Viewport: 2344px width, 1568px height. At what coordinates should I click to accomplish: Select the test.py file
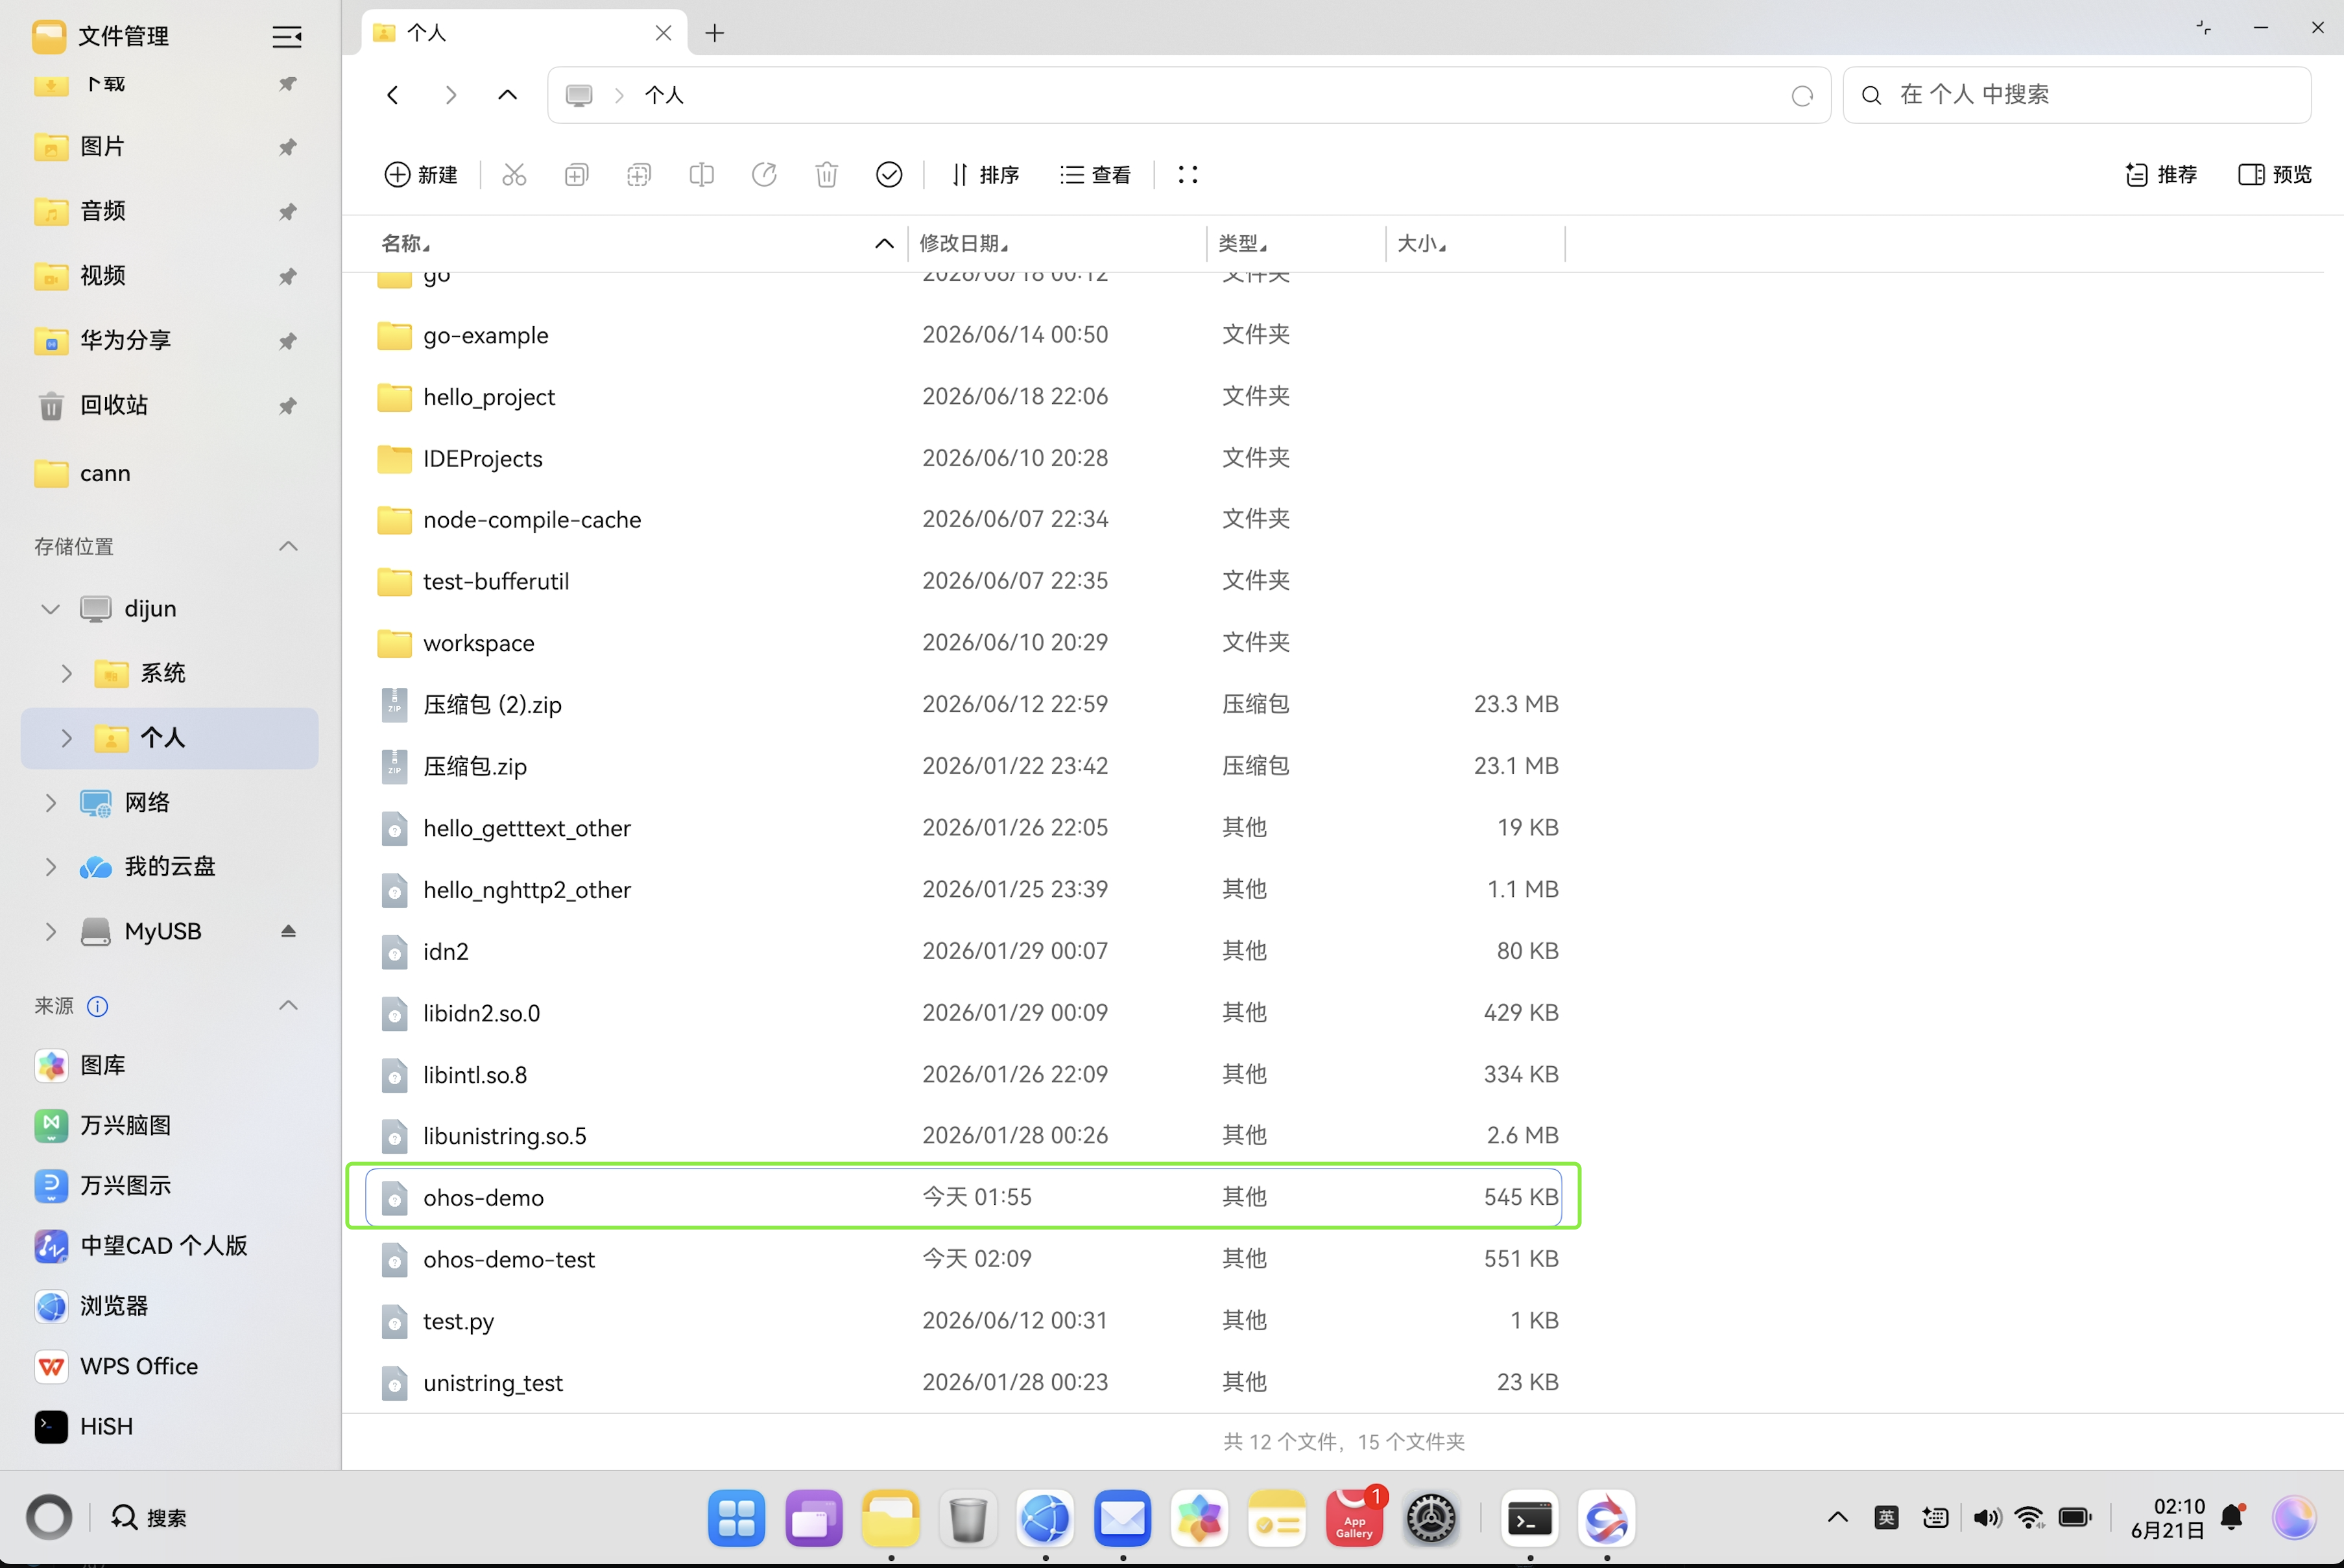[964, 1321]
